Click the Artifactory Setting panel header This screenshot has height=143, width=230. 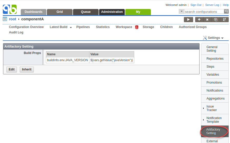(101, 47)
